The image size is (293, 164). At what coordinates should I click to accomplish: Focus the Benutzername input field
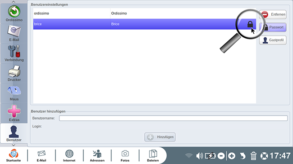click(x=173, y=118)
